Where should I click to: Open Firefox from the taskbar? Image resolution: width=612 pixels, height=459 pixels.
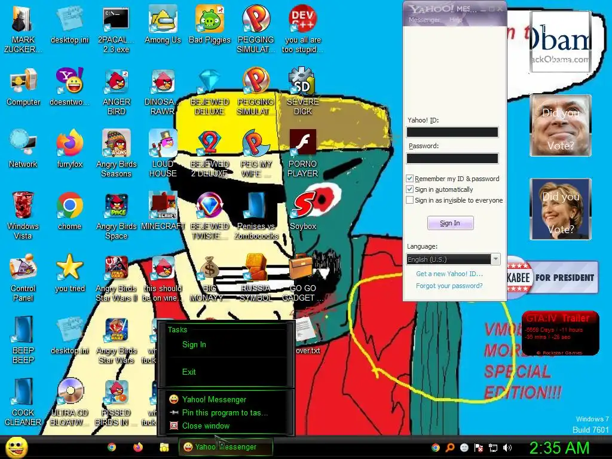(138, 447)
